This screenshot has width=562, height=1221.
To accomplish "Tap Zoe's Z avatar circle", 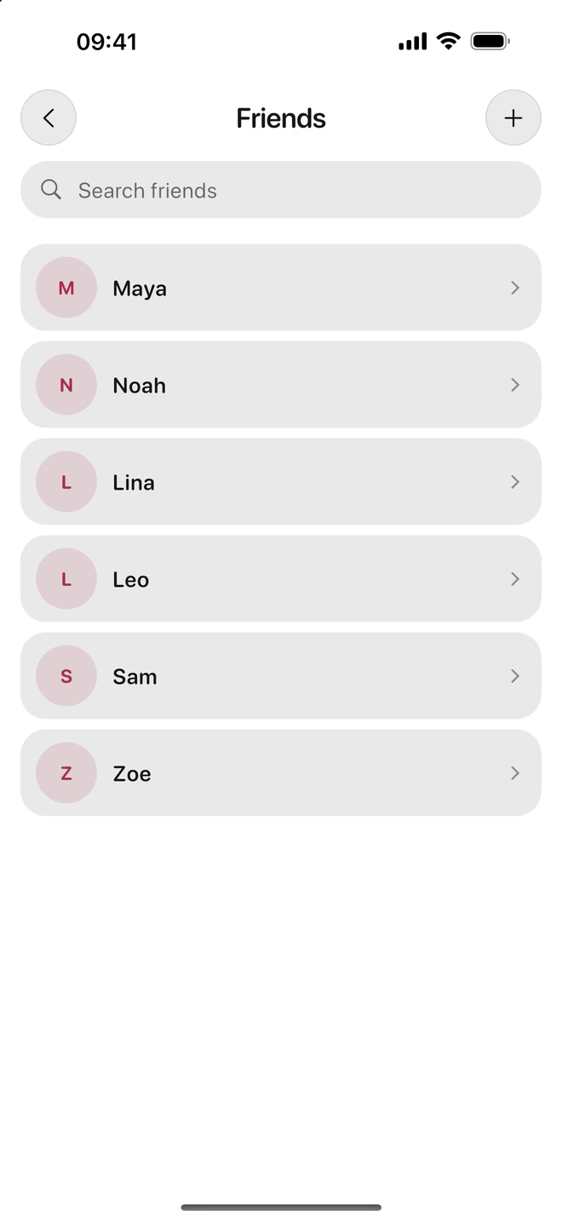I will click(x=66, y=773).
